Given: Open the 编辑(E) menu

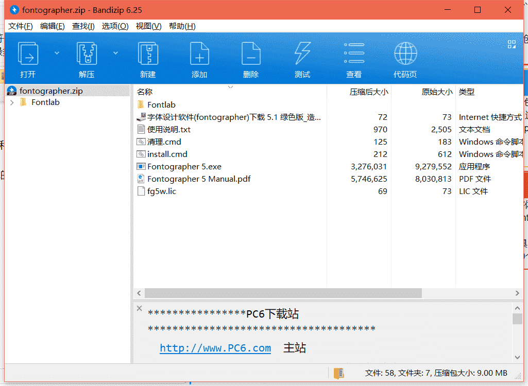Looking at the screenshot, I should tap(52, 26).
